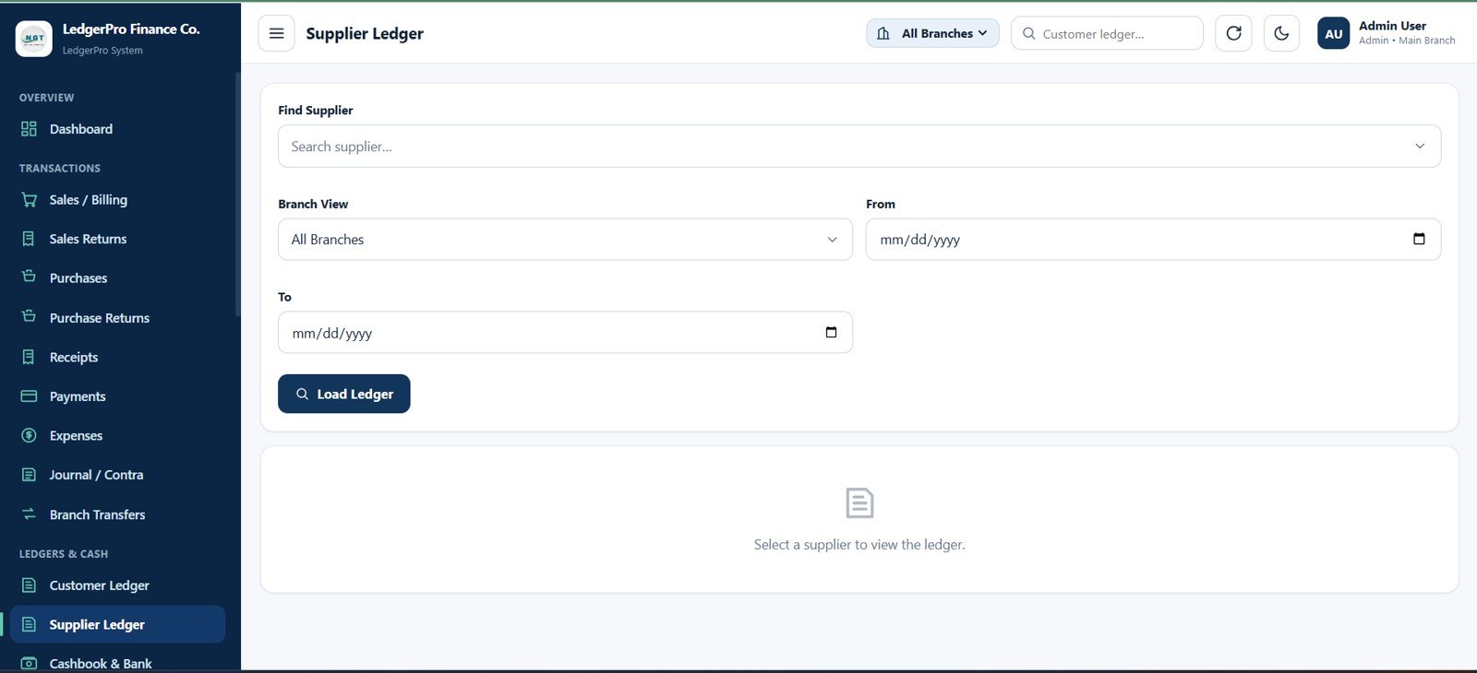Click the building icon in branch selector
This screenshot has height=673, width=1477.
(883, 33)
